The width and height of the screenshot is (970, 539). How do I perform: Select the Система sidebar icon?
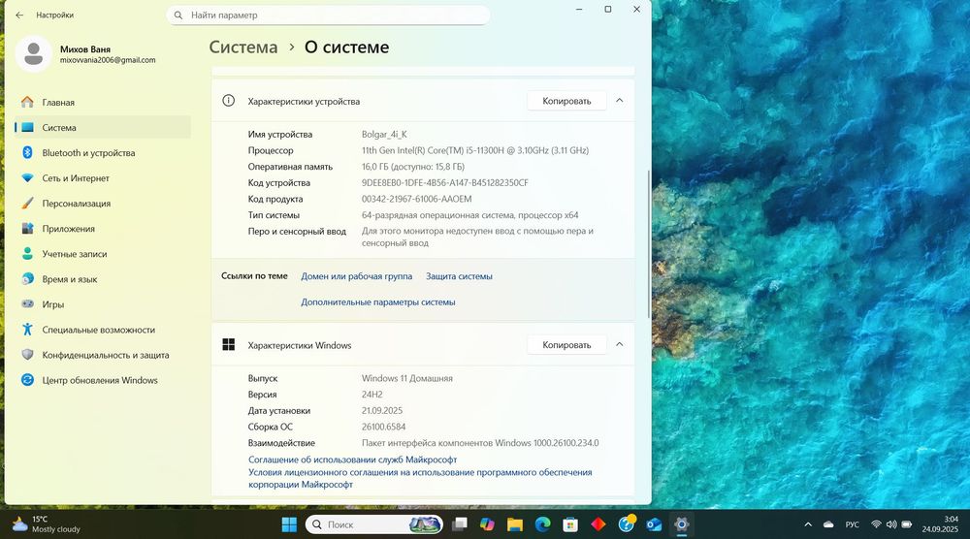tap(27, 127)
